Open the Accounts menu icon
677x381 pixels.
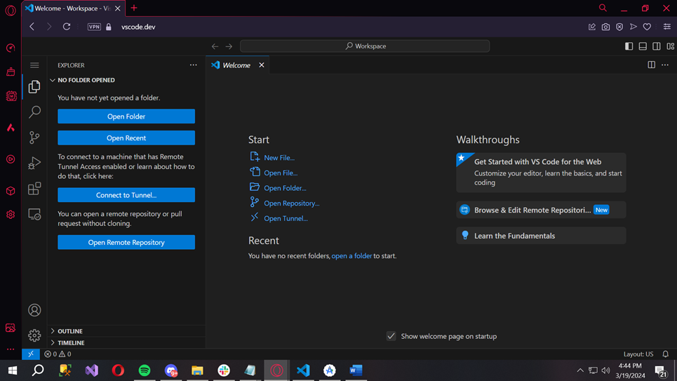pos(34,310)
